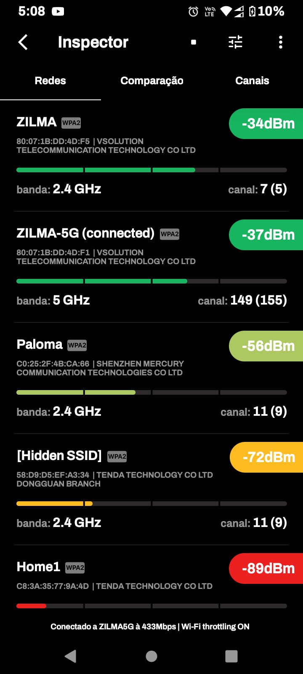The width and height of the screenshot is (303, 674).
Task: Switch to the Comparação tab
Action: pyautogui.click(x=151, y=81)
